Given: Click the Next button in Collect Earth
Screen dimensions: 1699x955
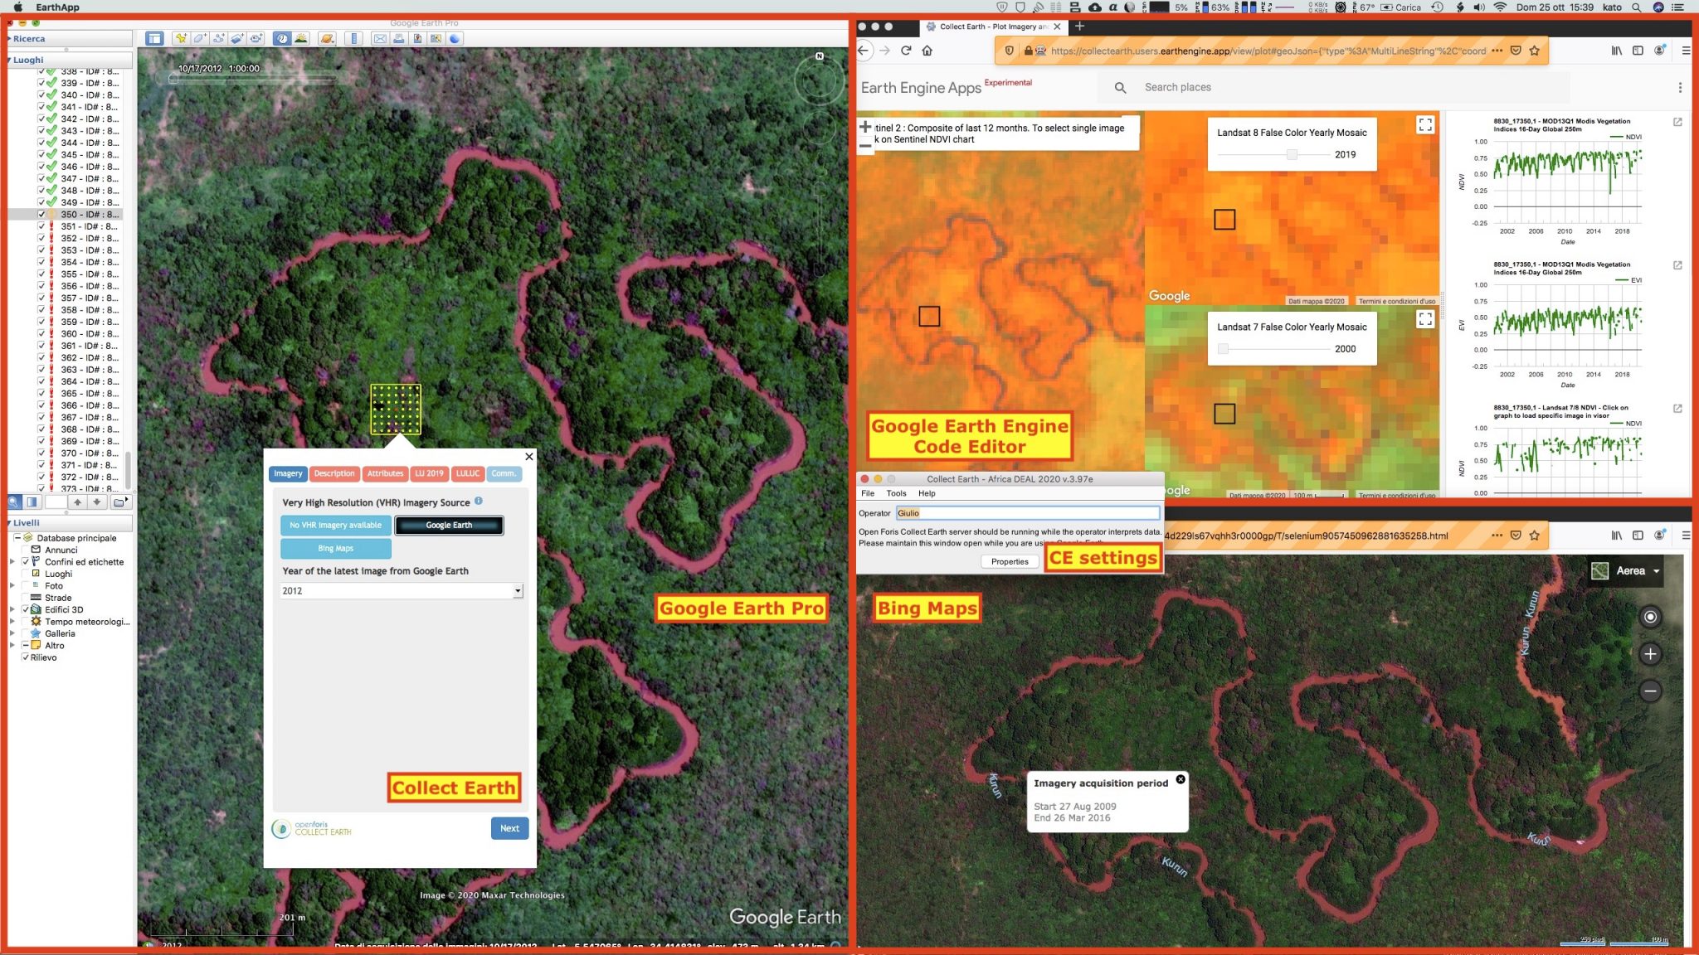Looking at the screenshot, I should pyautogui.click(x=509, y=827).
